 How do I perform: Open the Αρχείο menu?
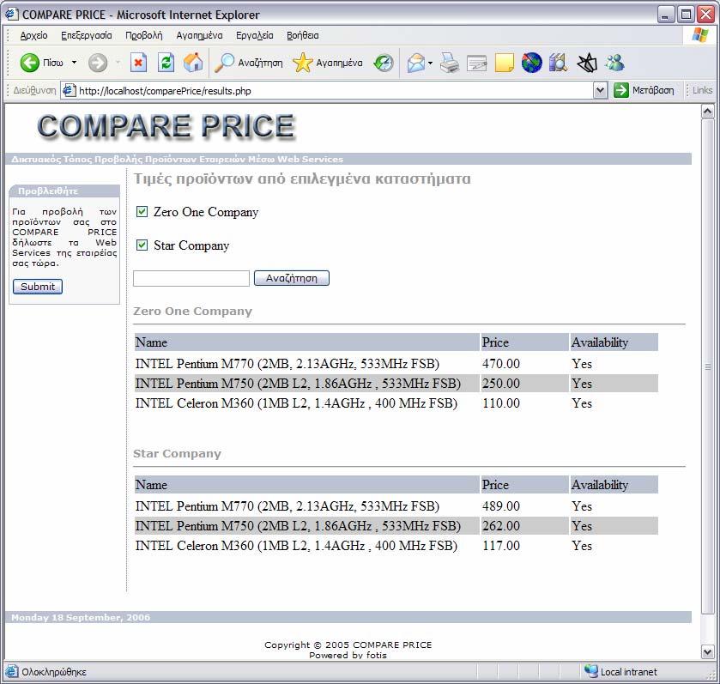pyautogui.click(x=33, y=35)
